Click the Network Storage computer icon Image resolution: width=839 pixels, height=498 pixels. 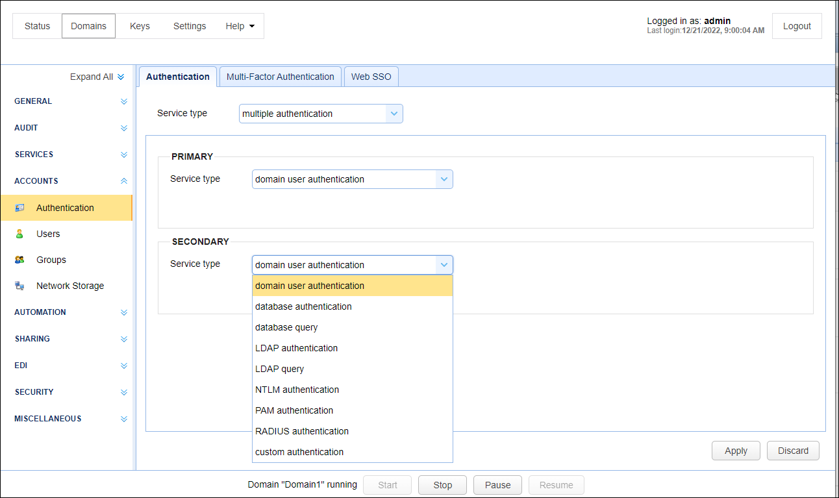pos(19,286)
